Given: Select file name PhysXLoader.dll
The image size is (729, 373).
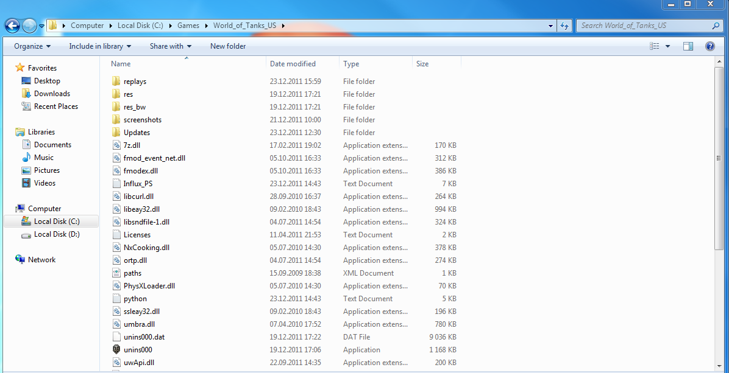Looking at the screenshot, I should 149,286.
